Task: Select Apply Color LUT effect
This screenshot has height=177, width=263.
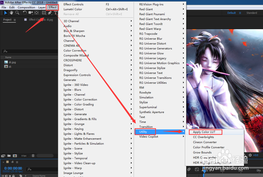Action: (214, 132)
